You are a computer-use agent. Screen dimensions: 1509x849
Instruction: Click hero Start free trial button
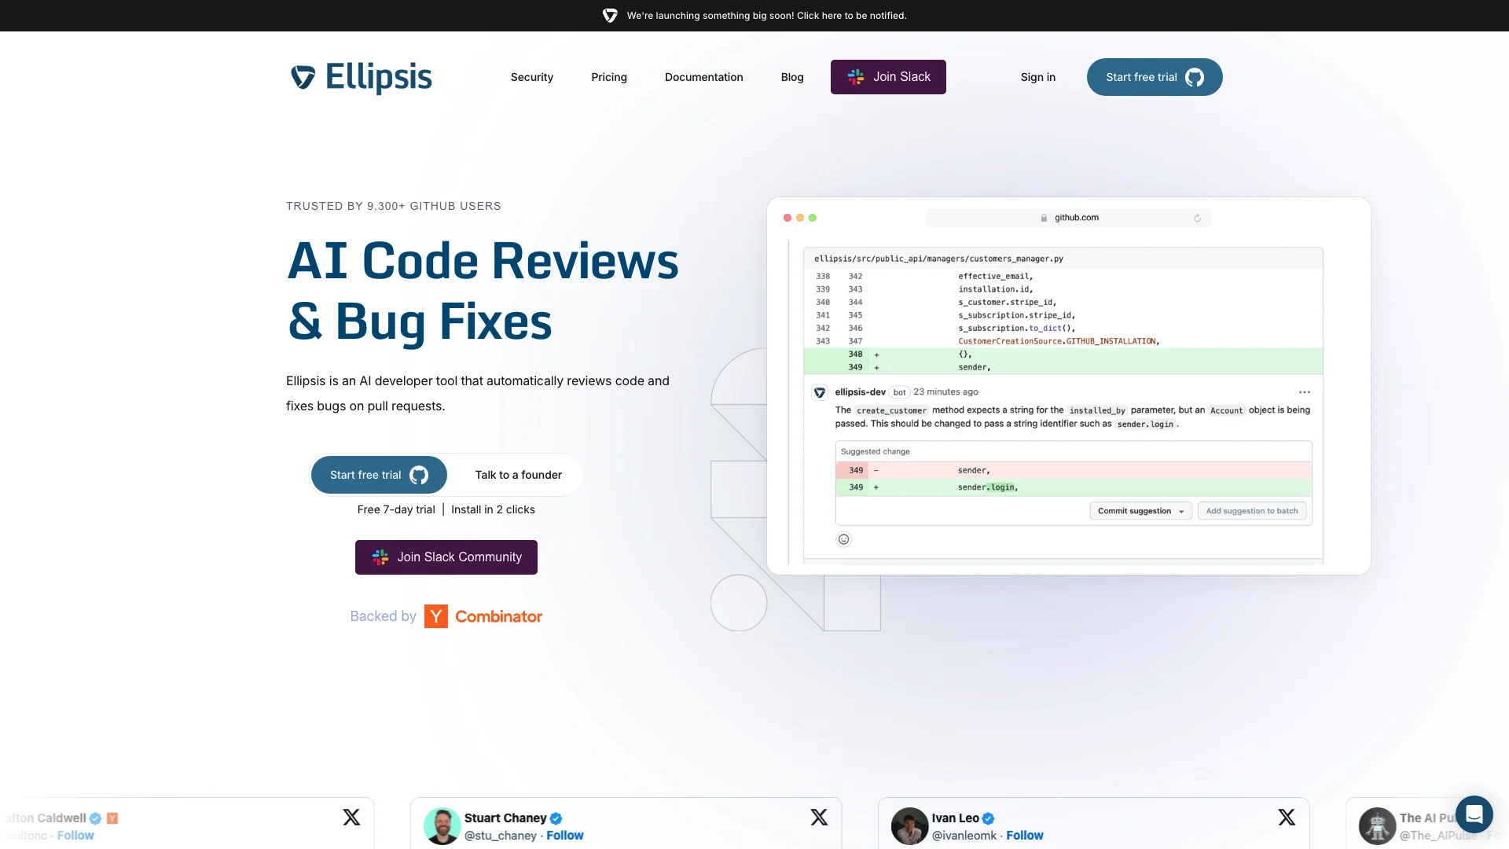[379, 475]
